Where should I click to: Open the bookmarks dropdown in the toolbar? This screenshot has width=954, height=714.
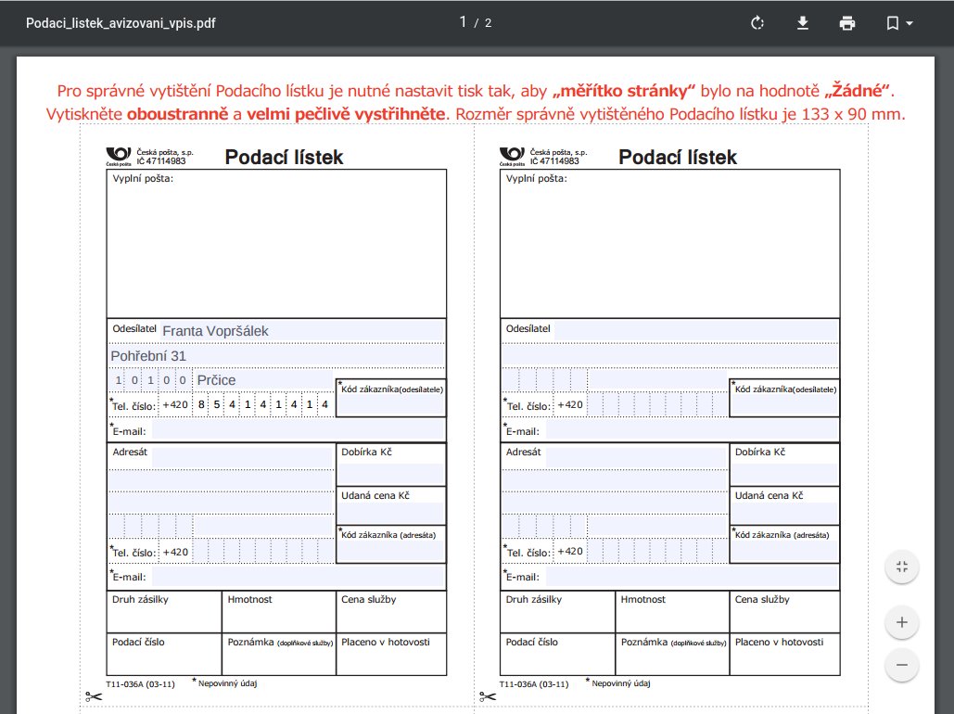(899, 23)
